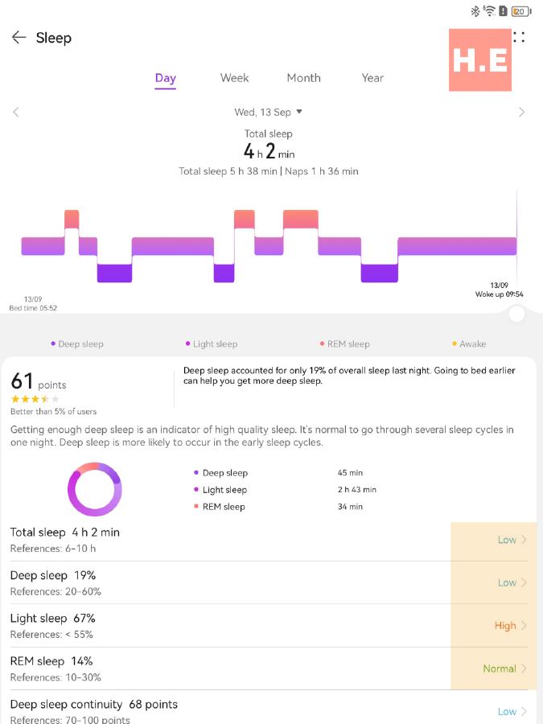Switch to the Week tab
The image size is (543, 724).
pyautogui.click(x=234, y=78)
